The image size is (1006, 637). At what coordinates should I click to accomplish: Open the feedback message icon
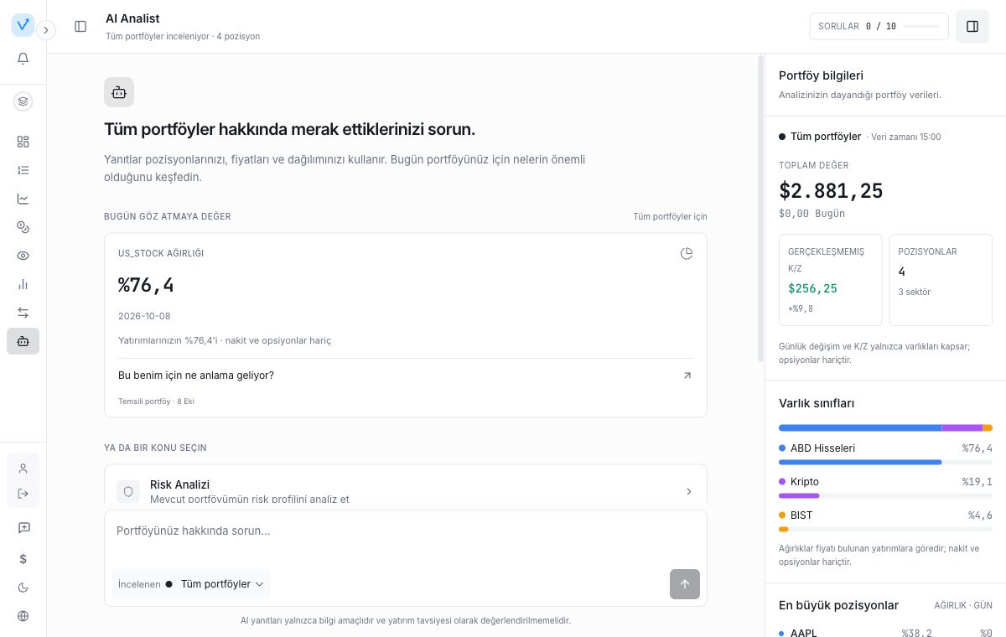[23, 528]
